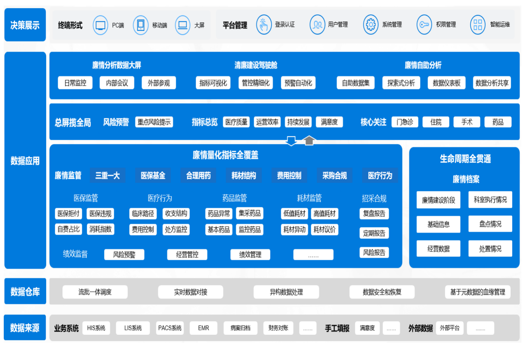Open 系统管理 gear icon
The width and height of the screenshot is (527, 349).
click(x=371, y=25)
